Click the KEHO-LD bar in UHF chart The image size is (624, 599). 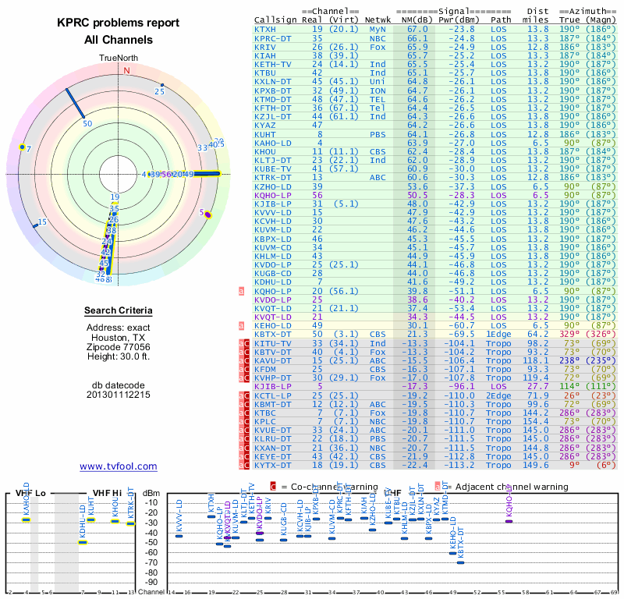tap(452, 553)
